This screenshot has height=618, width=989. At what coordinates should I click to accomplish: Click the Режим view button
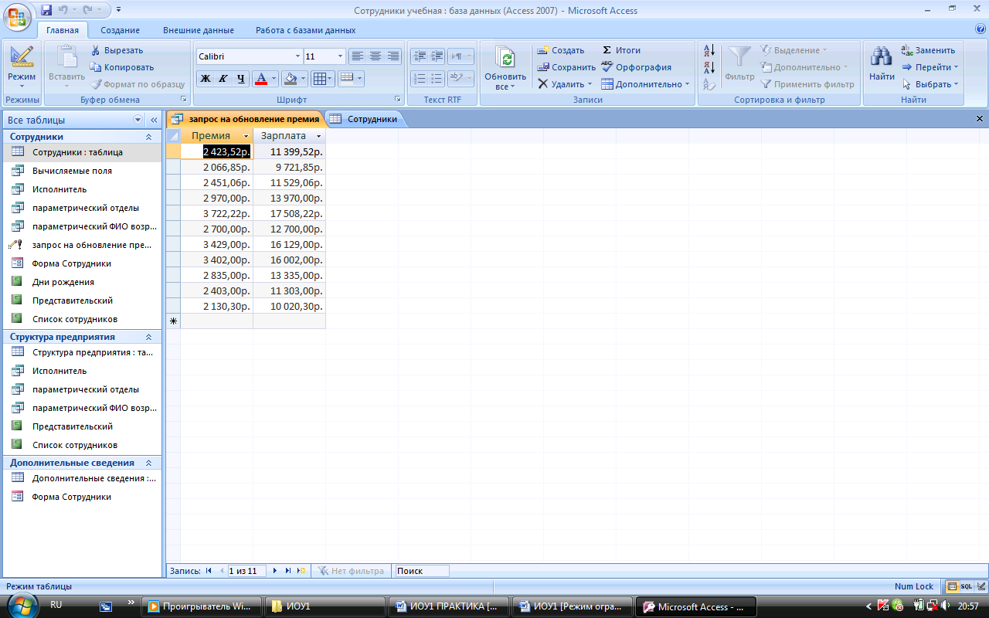[x=22, y=66]
